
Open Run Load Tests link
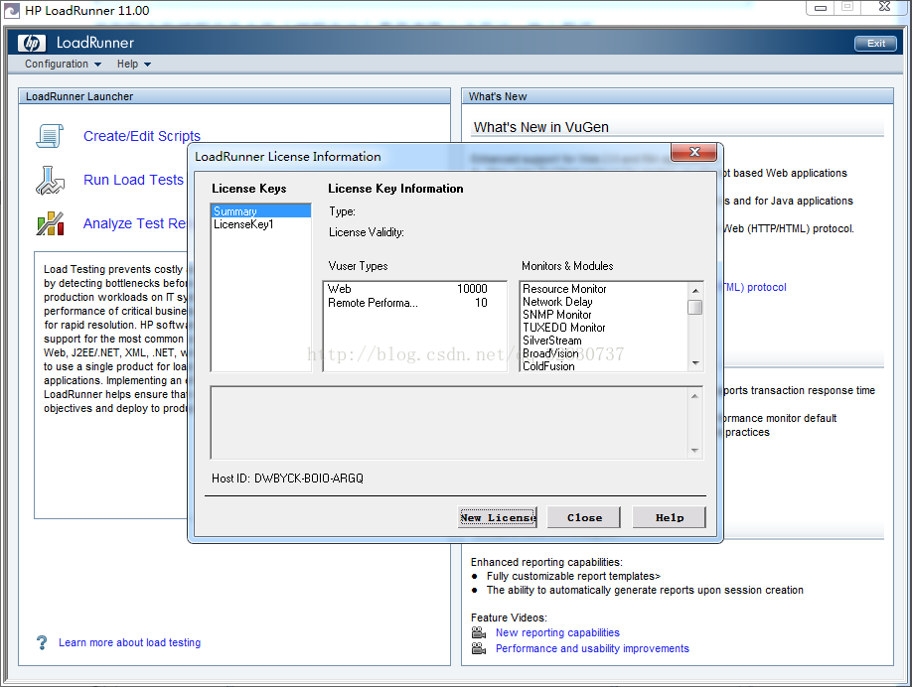(133, 180)
